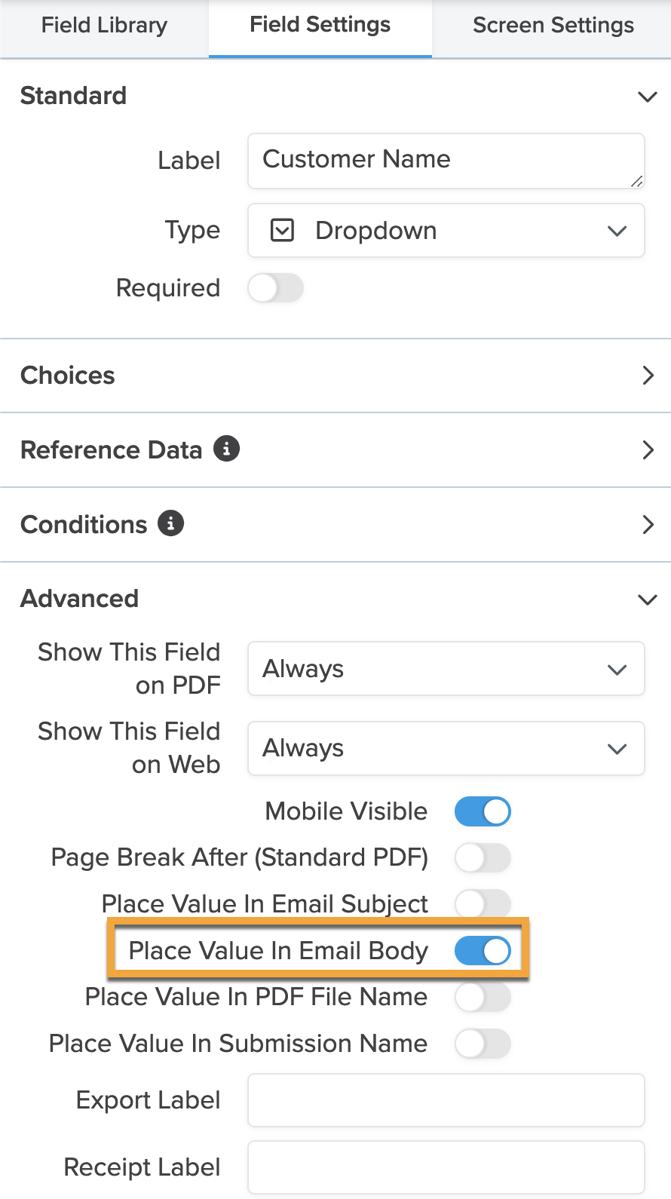
Task: Expand the Choices section
Action: (335, 376)
